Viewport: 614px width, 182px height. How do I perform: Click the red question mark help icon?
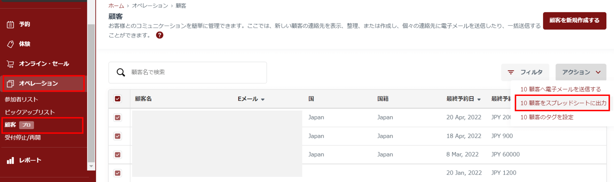click(160, 35)
